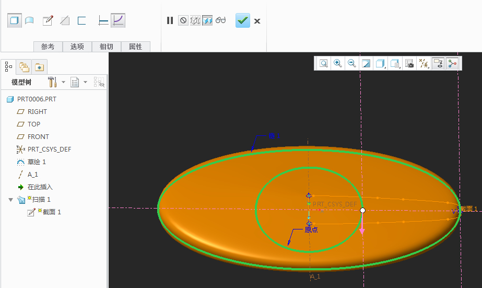Select the attached preview mode icon
The image size is (482, 288).
[207, 20]
